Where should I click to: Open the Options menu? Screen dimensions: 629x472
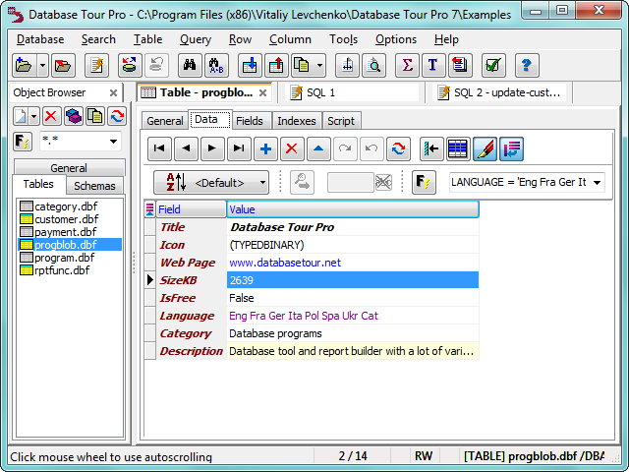pyautogui.click(x=396, y=39)
